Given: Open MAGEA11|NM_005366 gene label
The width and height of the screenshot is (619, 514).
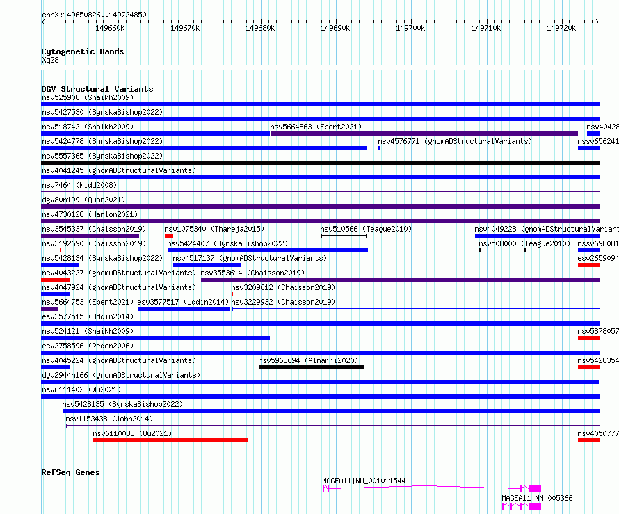Looking at the screenshot, I should (537, 498).
